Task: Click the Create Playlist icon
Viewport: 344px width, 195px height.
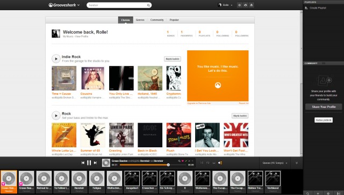Action: click(306, 8)
